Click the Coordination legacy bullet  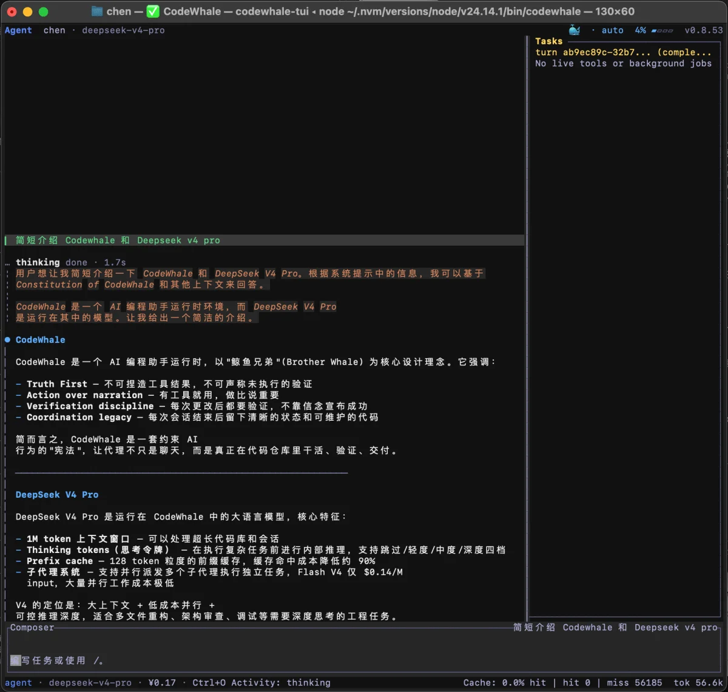(x=197, y=418)
